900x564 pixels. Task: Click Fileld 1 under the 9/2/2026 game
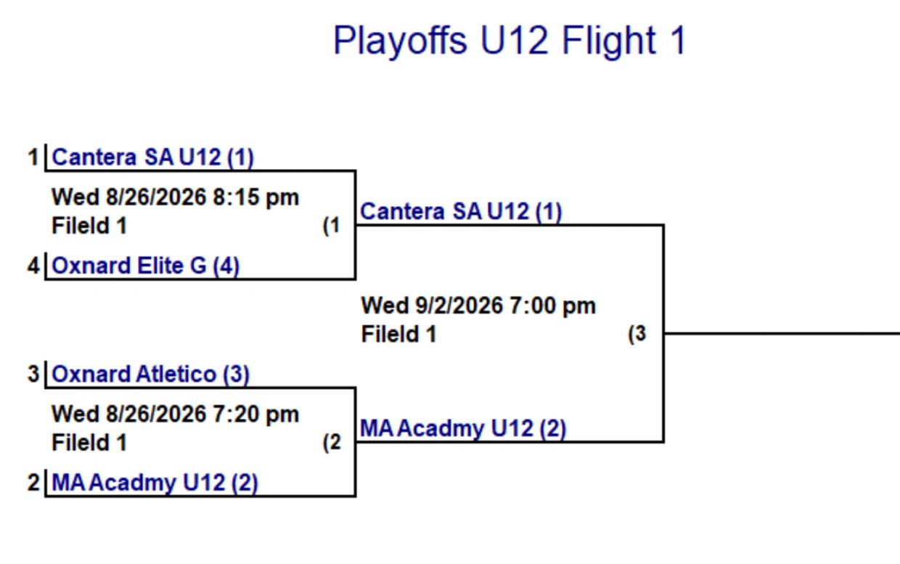pos(398,335)
